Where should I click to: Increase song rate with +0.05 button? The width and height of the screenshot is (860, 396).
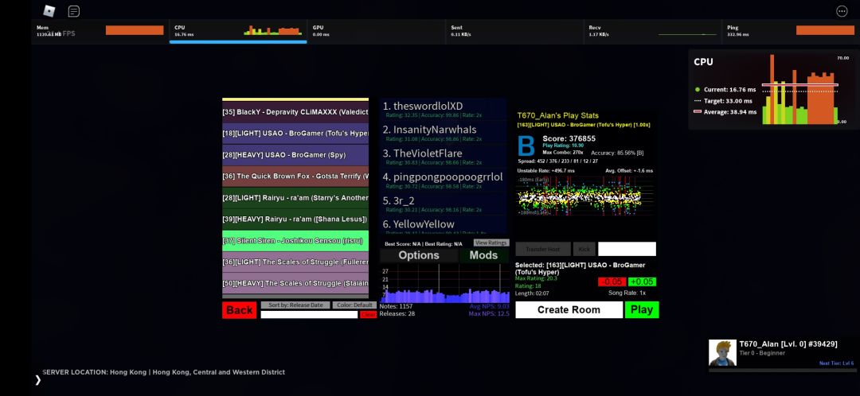coord(642,281)
